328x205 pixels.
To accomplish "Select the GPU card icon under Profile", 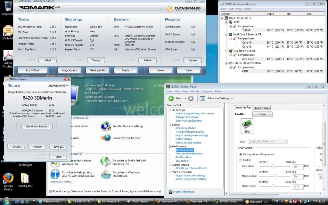I will pyautogui.click(x=247, y=126).
